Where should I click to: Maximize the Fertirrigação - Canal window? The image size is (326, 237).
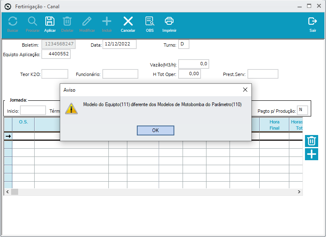pos(309,6)
